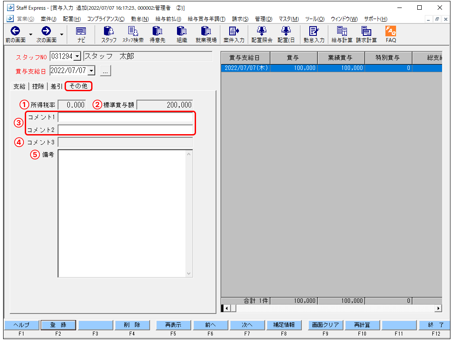Click the 前へ F6 button
This screenshot has height=340, width=454.
(x=211, y=325)
